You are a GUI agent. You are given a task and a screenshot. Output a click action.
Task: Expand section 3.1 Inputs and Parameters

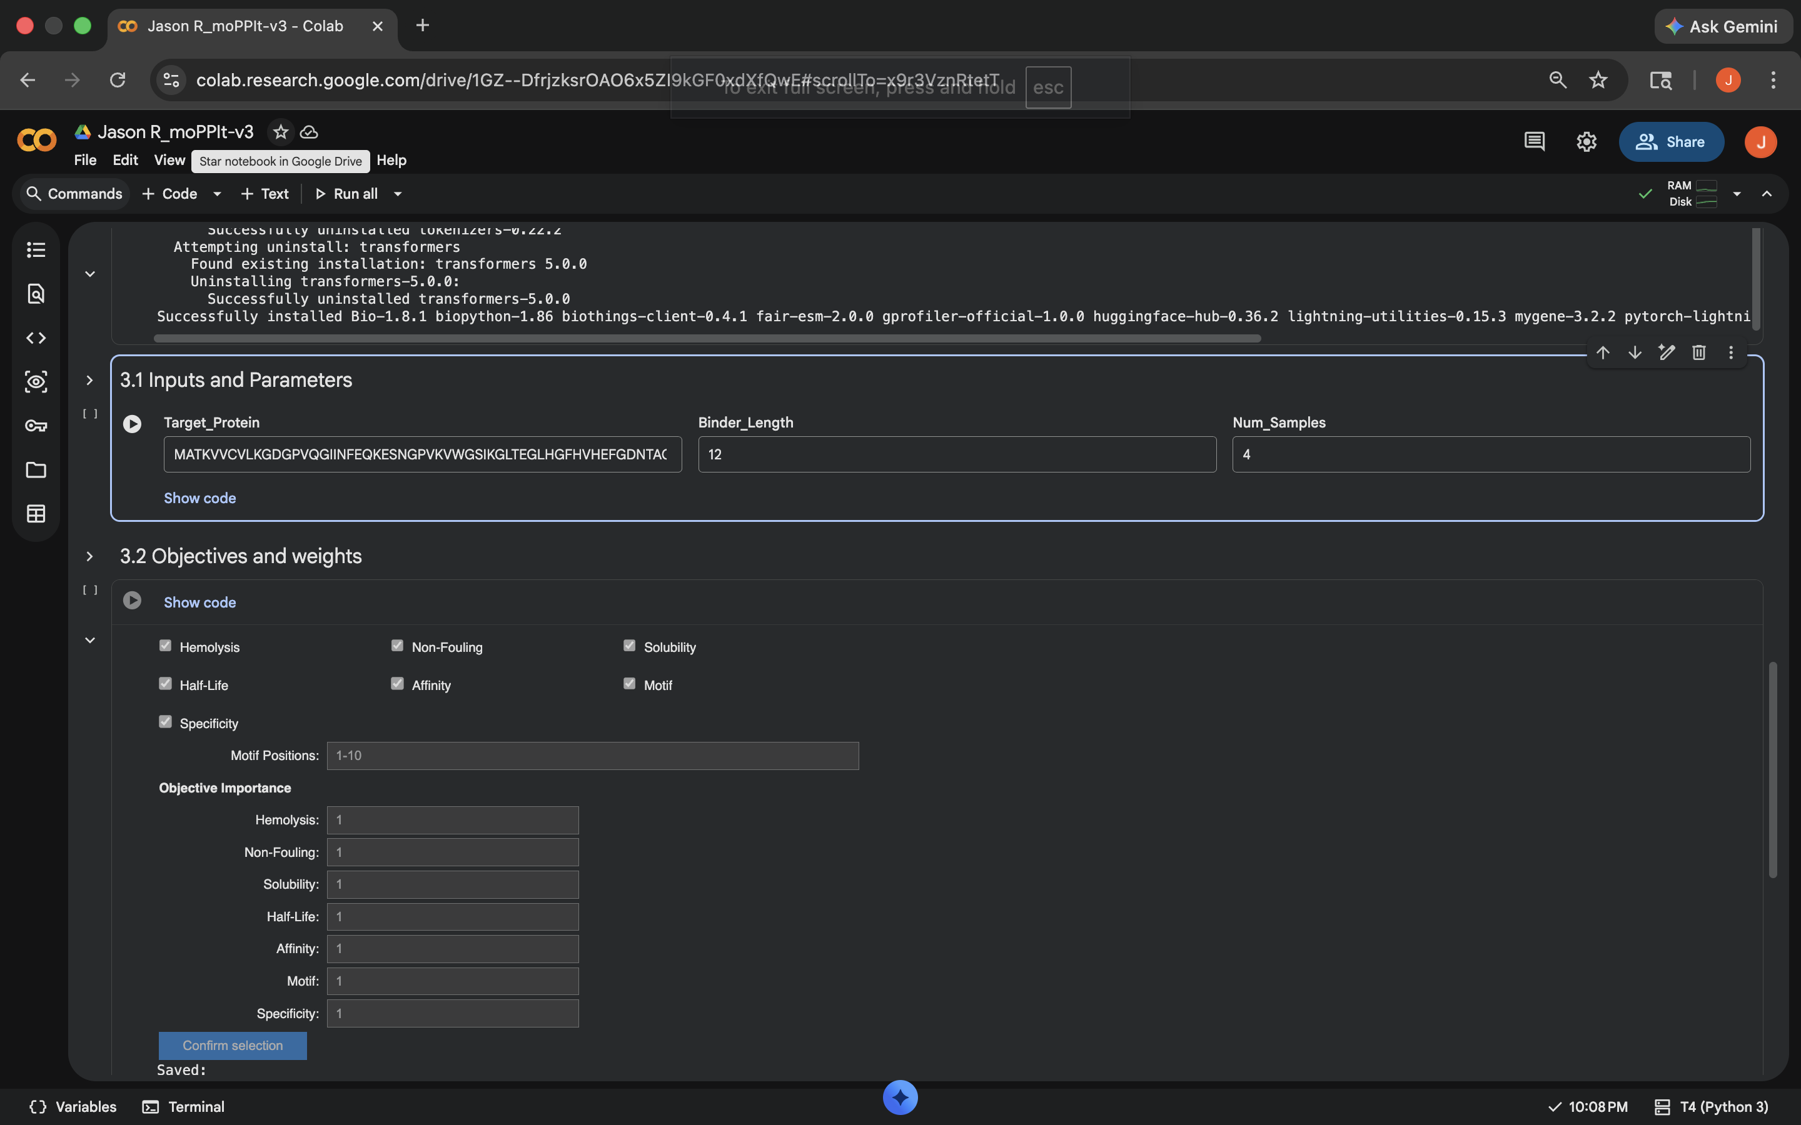[89, 380]
